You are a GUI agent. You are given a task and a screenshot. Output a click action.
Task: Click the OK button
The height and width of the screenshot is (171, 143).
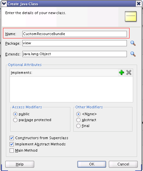[92, 164]
